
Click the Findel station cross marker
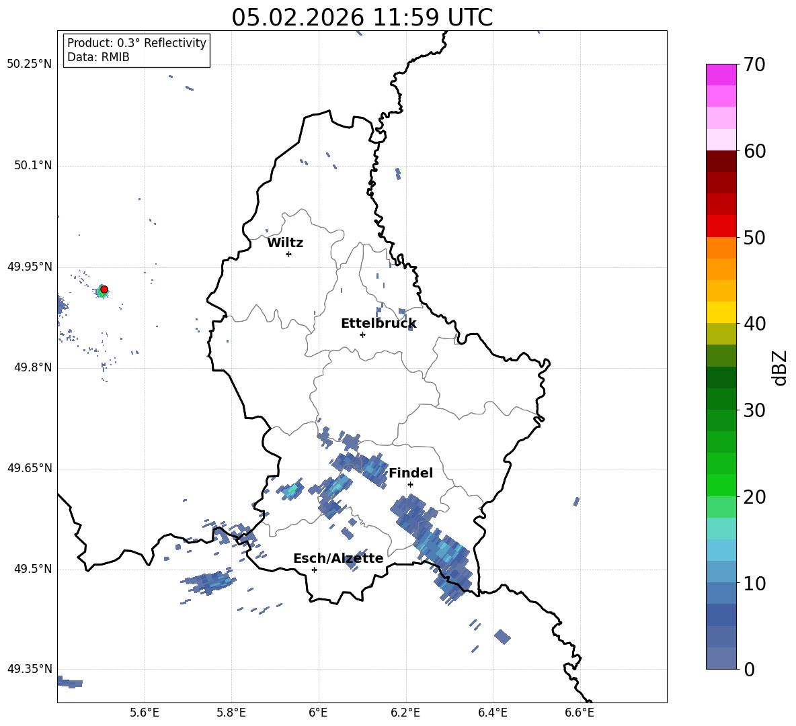(410, 484)
